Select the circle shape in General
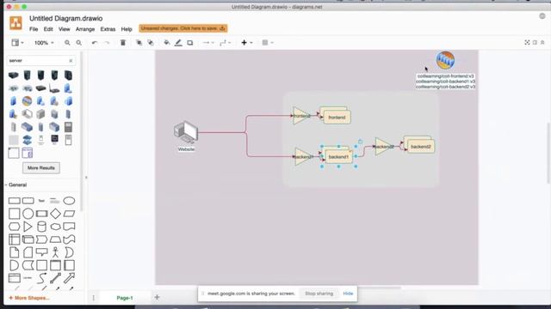Screen dimensions: 551x309 (x=28, y=214)
